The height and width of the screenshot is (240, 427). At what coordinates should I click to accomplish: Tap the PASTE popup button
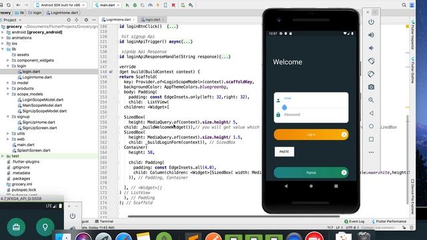[284, 152]
